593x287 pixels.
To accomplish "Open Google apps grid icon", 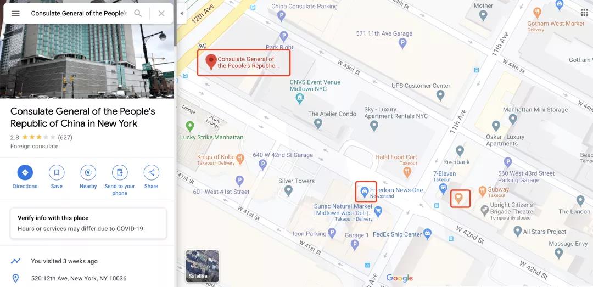I will (584, 13).
